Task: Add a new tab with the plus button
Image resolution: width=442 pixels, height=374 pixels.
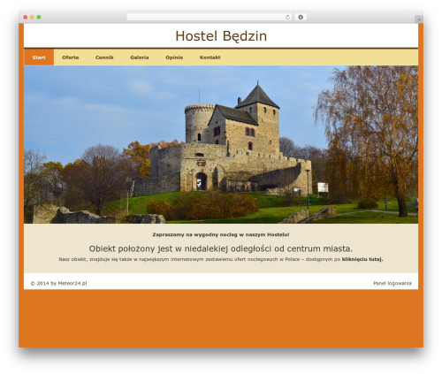Action: (x=419, y=19)
